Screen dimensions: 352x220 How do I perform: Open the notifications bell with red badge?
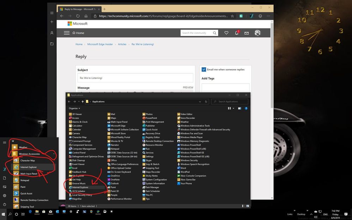click(x=237, y=33)
